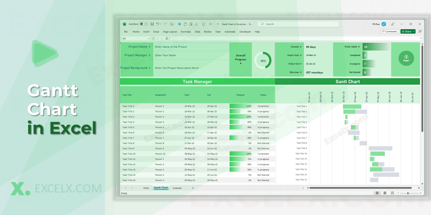The image size is (431, 215).
Task: Switch to the Intro sheet tab
Action: pyautogui.click(x=146, y=188)
